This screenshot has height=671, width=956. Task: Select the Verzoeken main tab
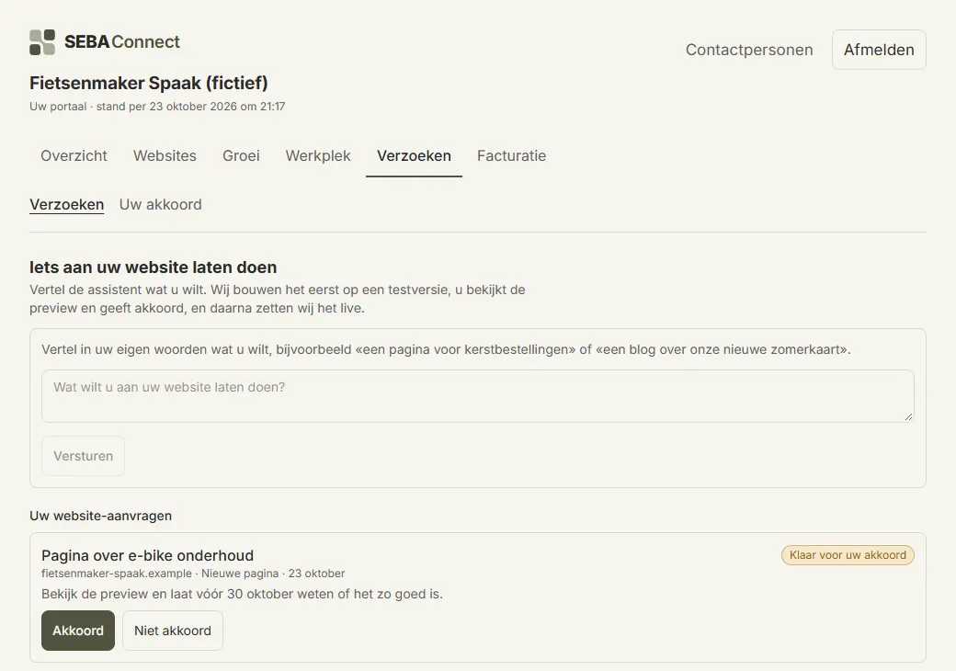point(414,156)
